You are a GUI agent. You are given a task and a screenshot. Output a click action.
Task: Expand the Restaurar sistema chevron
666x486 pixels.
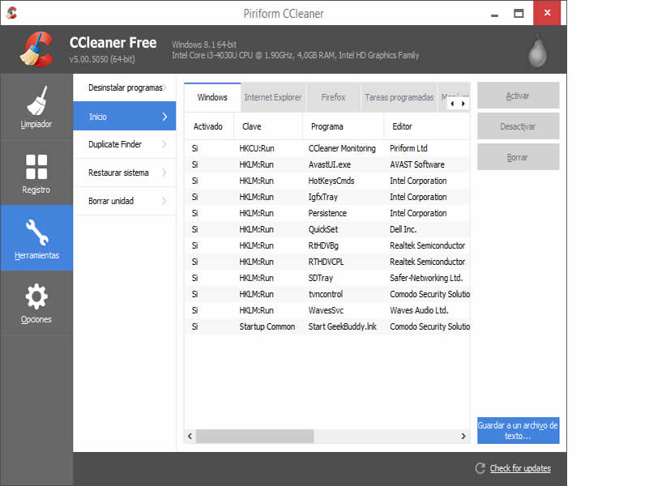pos(164,173)
